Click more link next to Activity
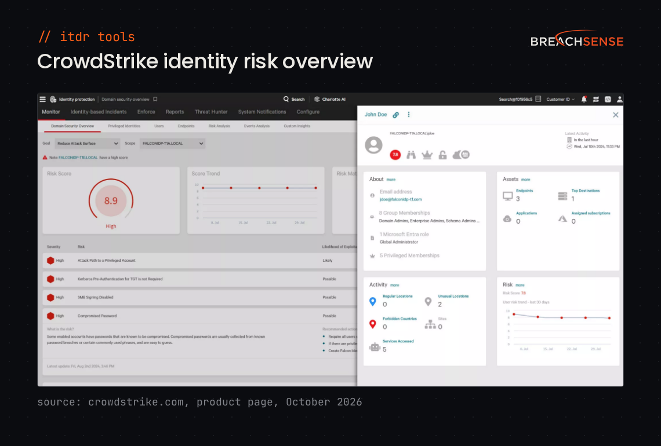661x446 pixels. [x=395, y=285]
